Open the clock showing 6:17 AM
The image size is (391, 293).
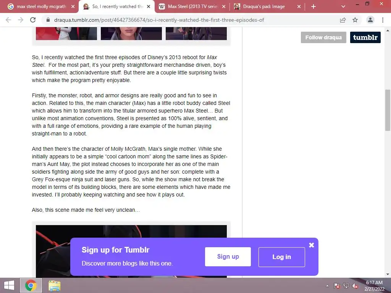click(374, 286)
